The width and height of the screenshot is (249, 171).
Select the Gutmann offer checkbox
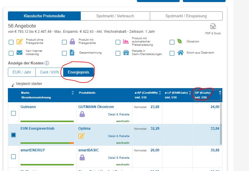pyautogui.click(x=13, y=113)
